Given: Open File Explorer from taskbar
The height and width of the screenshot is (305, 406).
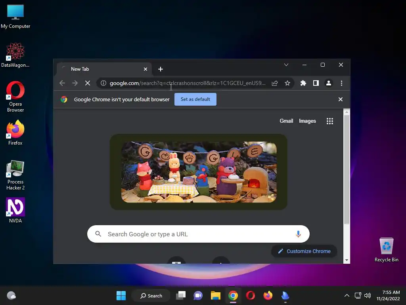Looking at the screenshot, I should 215,295.
